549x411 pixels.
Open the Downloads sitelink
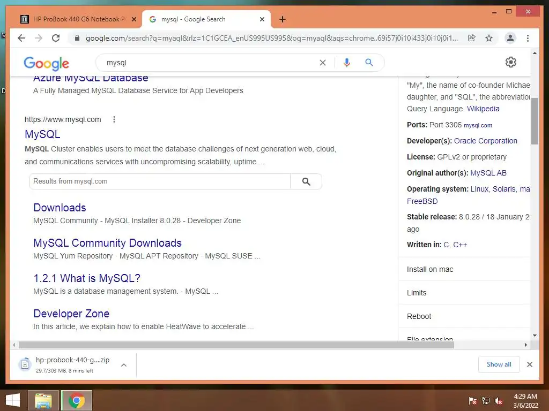pyautogui.click(x=60, y=208)
